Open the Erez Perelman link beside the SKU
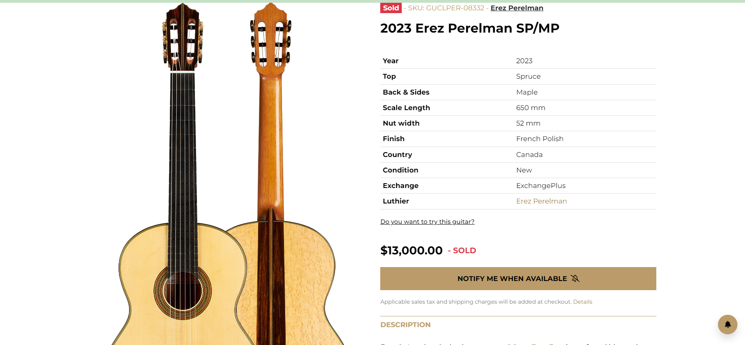Viewport: 745px width, 345px height. [516, 8]
